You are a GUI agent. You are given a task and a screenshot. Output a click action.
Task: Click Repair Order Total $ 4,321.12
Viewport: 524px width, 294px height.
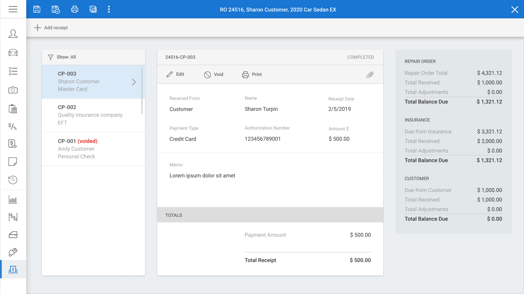[x=453, y=73]
